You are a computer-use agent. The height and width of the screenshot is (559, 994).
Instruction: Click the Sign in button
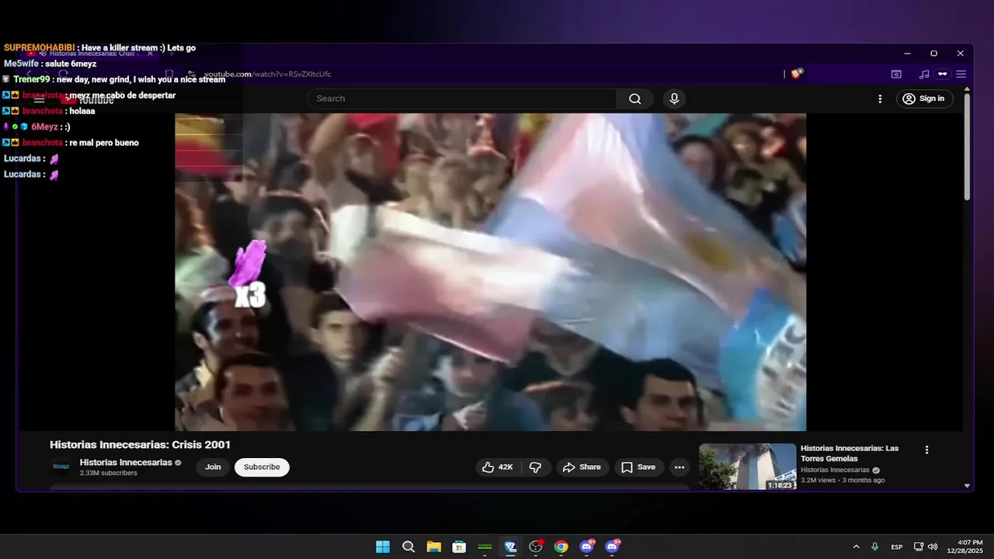pos(924,99)
